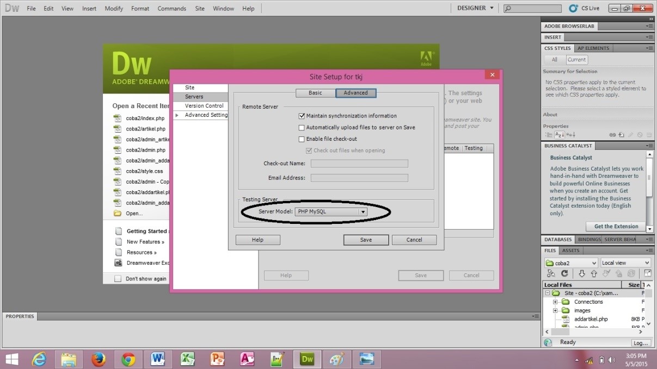Open Business Catalyst panel options menu icon
The width and height of the screenshot is (657, 369).
click(x=649, y=146)
